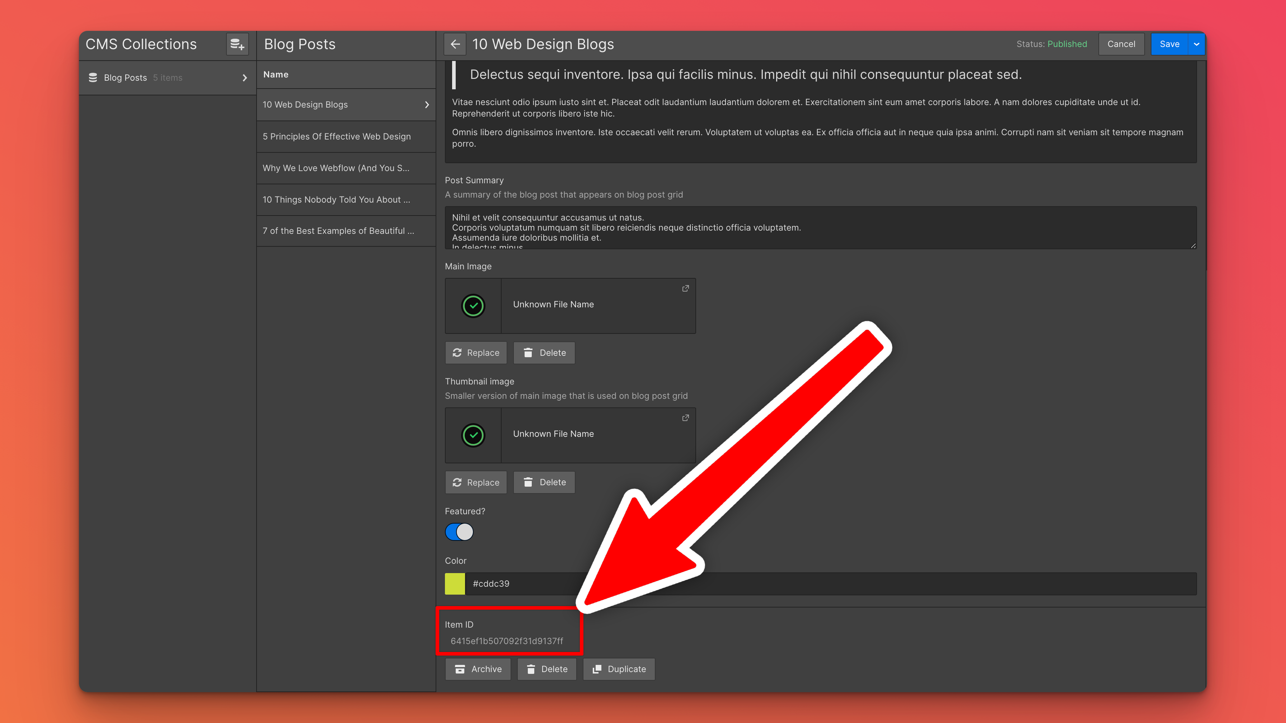Archive this blog post item
Viewport: 1286px width, 723px height.
point(478,669)
